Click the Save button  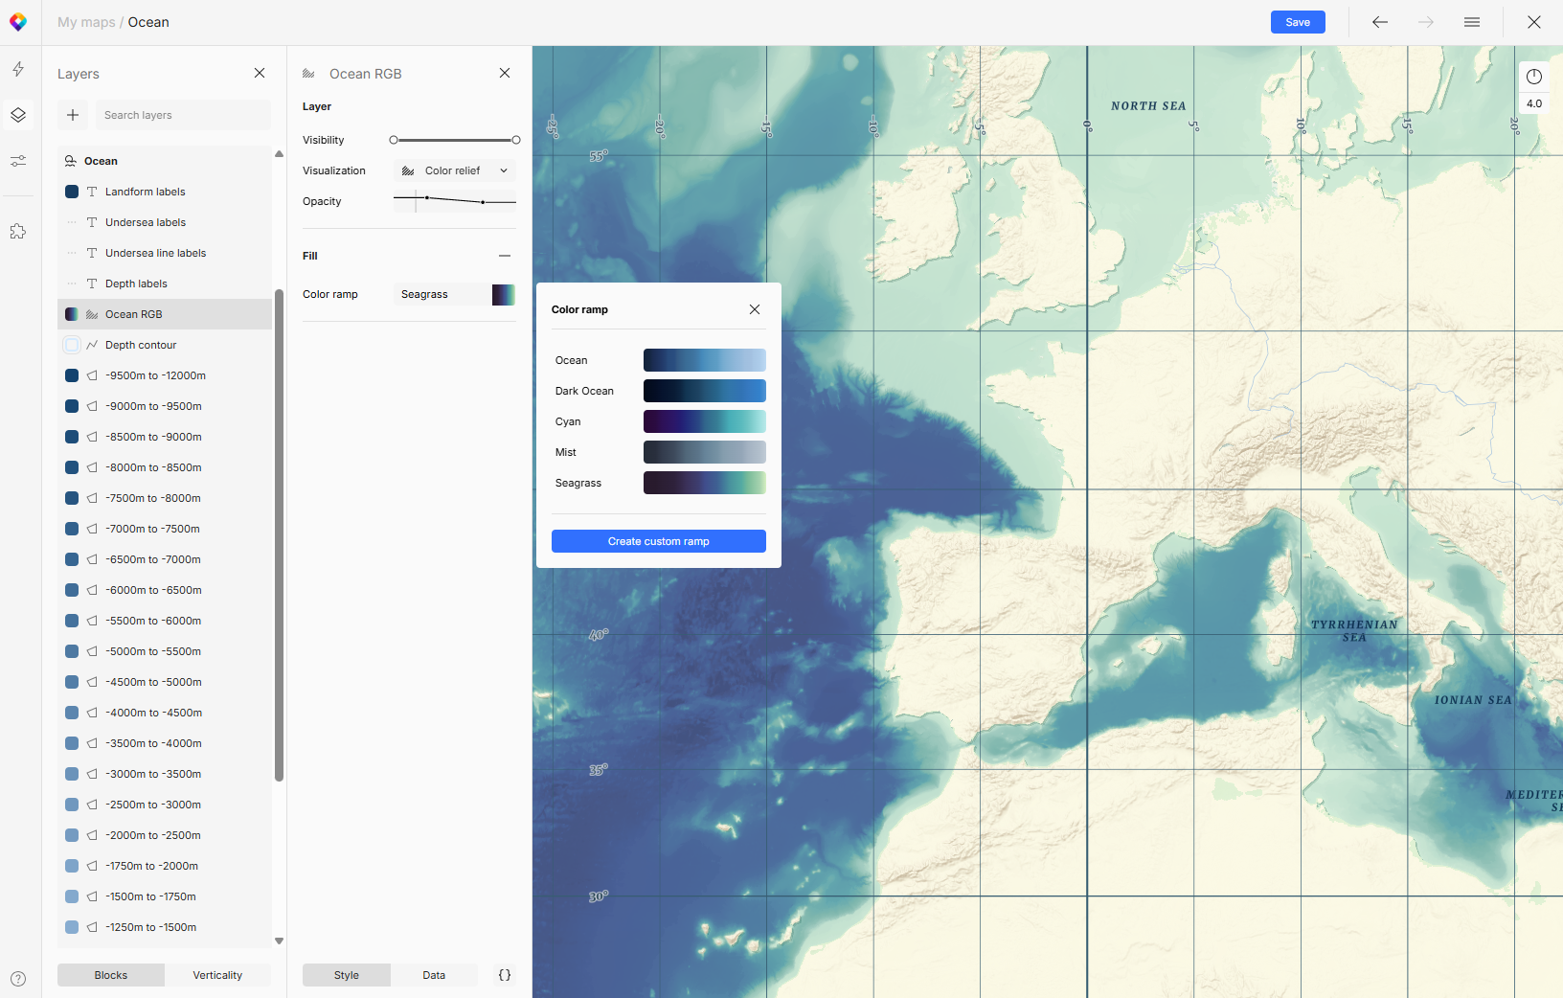1297,21
